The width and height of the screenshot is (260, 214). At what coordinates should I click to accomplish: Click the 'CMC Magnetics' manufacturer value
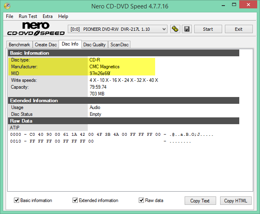pyautogui.click(x=104, y=67)
